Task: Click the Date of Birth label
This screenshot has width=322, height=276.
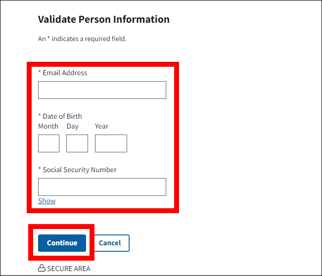Action: [x=62, y=116]
